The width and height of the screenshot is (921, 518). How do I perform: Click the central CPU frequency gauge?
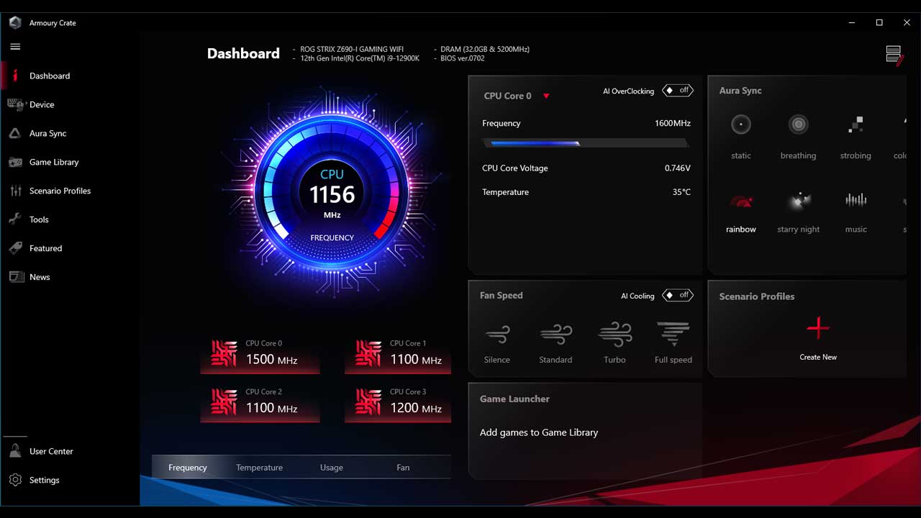(332, 194)
